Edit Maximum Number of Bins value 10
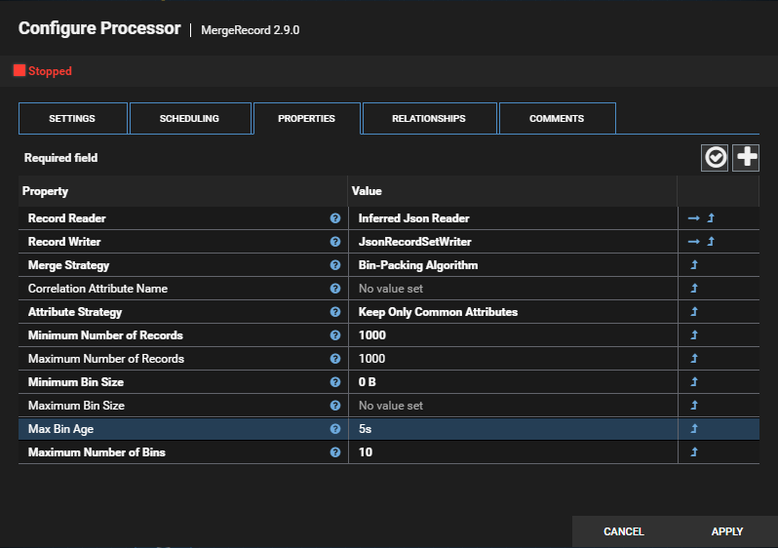 click(x=513, y=452)
